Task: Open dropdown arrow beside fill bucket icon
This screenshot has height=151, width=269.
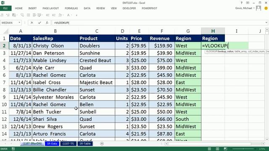Action: tap(63, 15)
